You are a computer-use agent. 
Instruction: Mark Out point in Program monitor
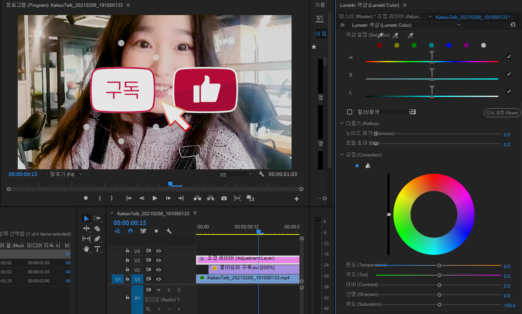pyautogui.click(x=112, y=198)
